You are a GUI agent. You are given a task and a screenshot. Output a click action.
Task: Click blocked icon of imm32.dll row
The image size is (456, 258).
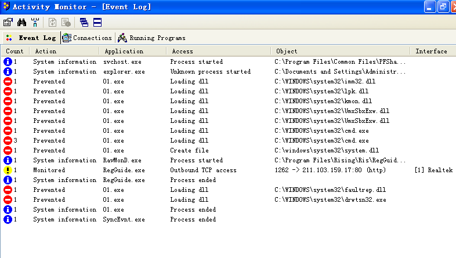(x=8, y=81)
